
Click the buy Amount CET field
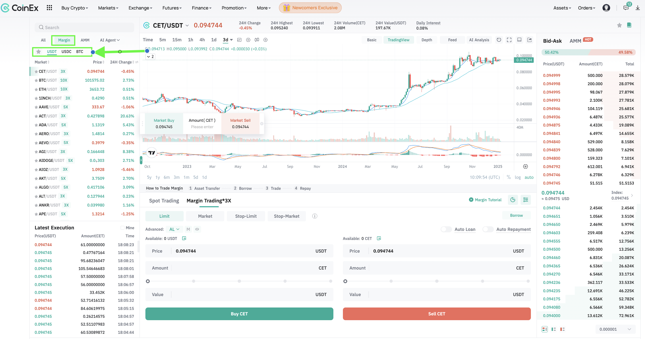coord(239,268)
